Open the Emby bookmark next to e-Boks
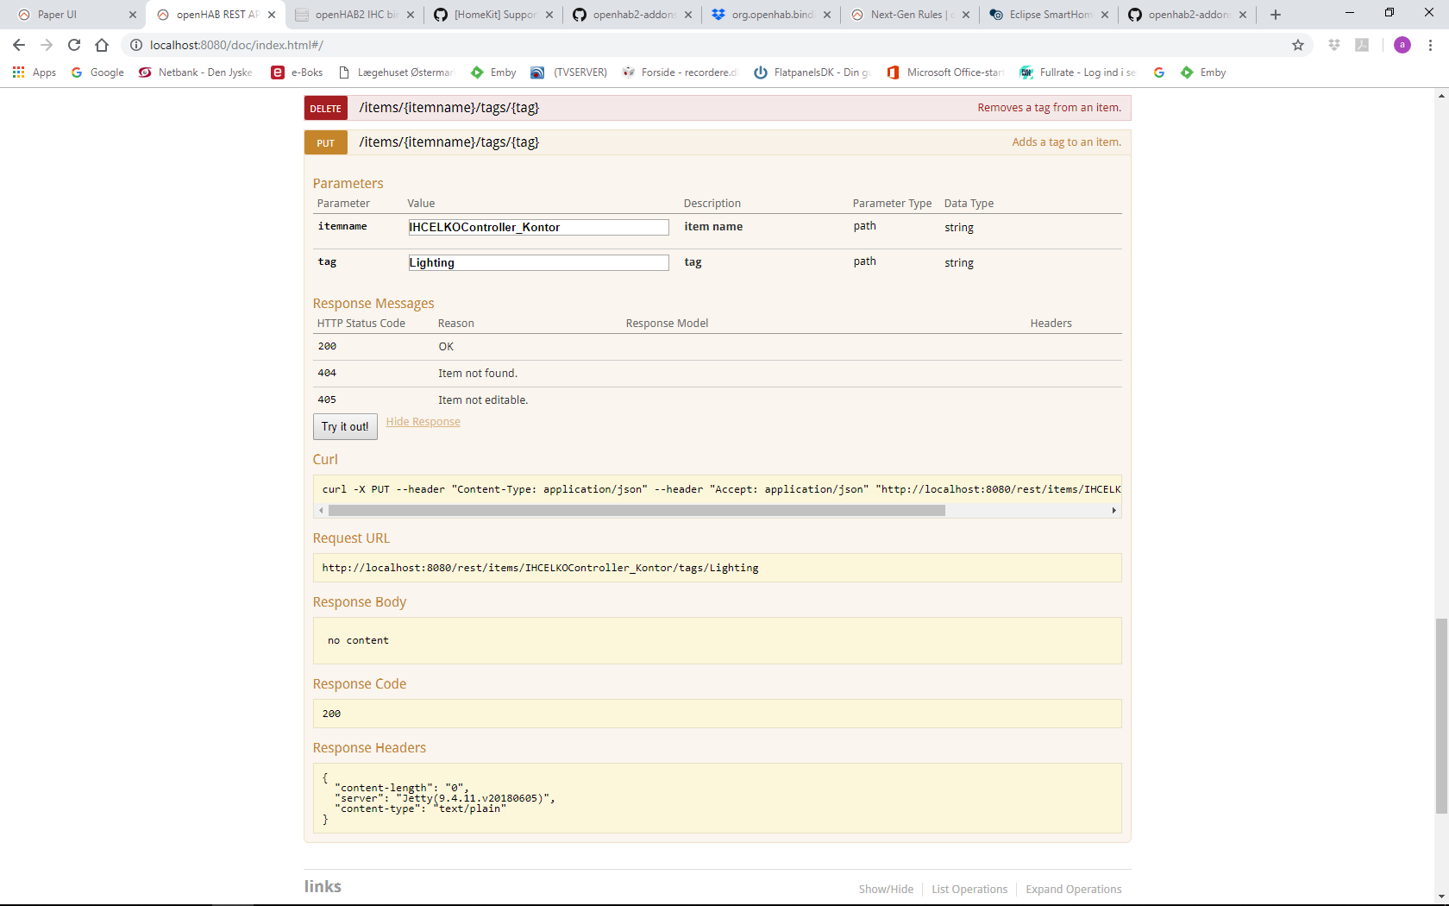Image resolution: width=1449 pixels, height=906 pixels. [493, 72]
